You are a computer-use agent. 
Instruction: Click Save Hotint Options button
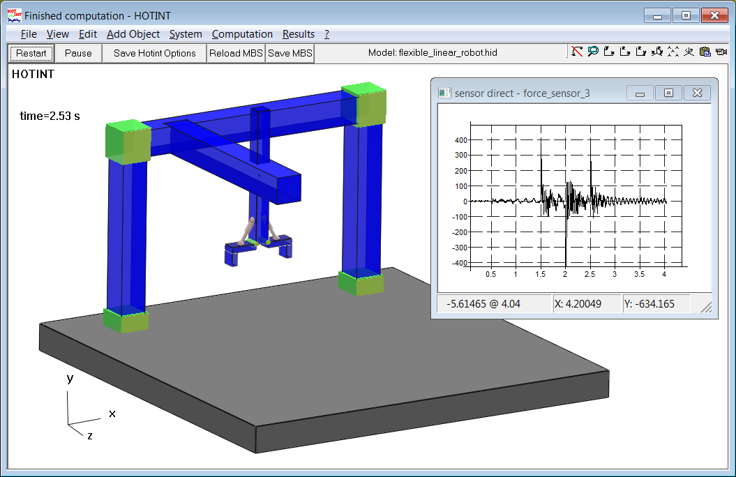pyautogui.click(x=154, y=53)
